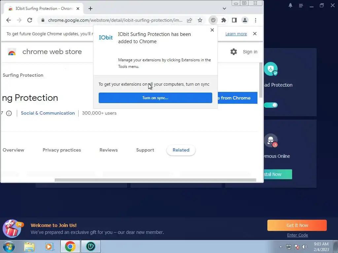Switch to the Overview tab
Viewport: 338px width, 253px height.
[13, 150]
